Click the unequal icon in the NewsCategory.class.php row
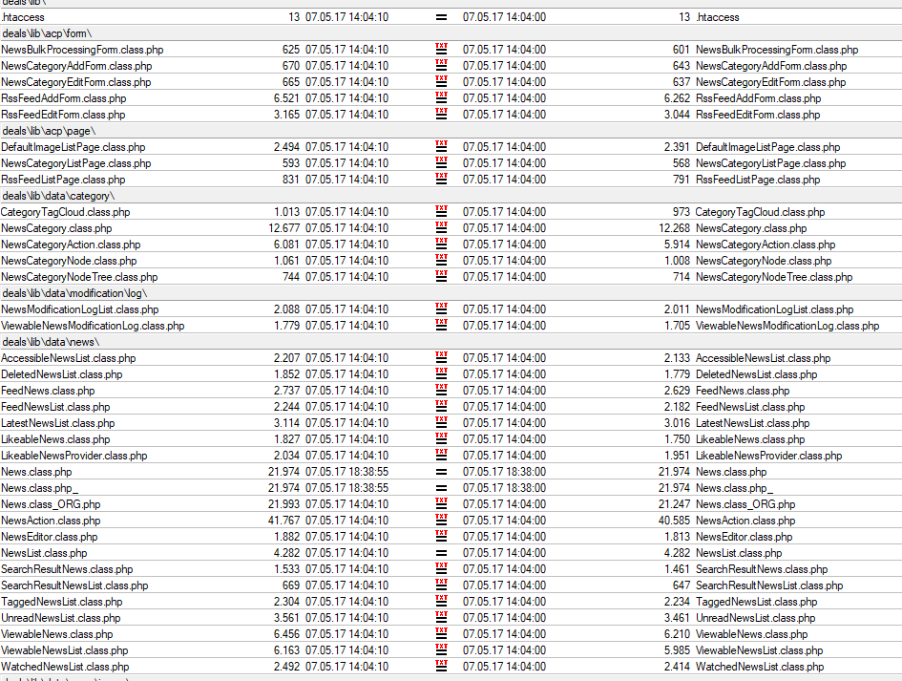 click(441, 227)
